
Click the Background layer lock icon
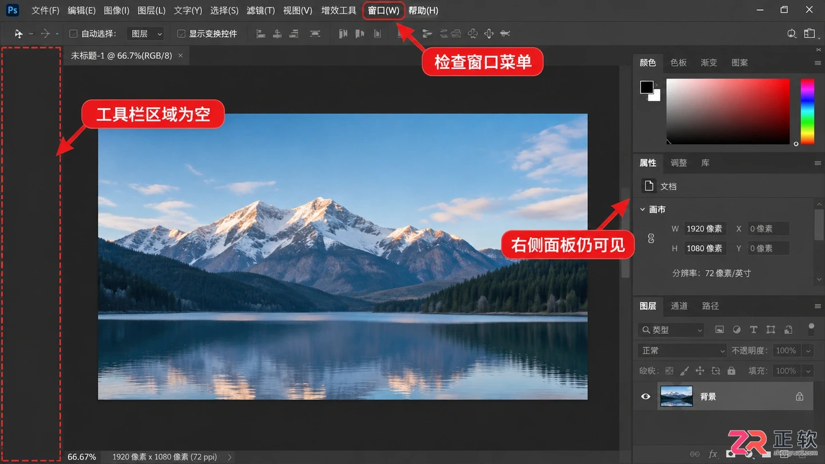click(799, 396)
